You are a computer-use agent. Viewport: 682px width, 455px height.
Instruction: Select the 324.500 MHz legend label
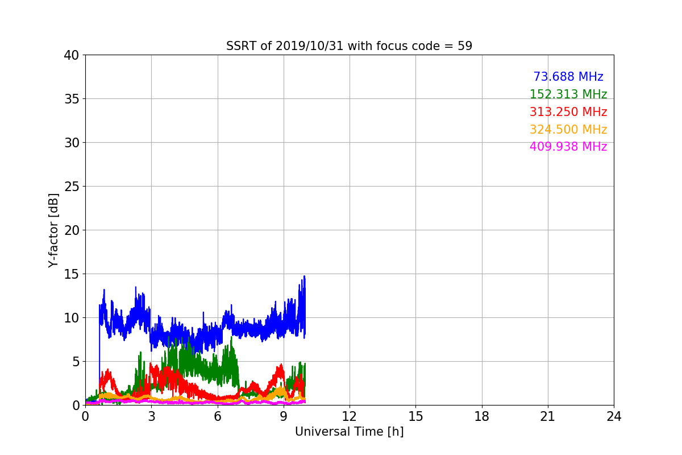[568, 130]
